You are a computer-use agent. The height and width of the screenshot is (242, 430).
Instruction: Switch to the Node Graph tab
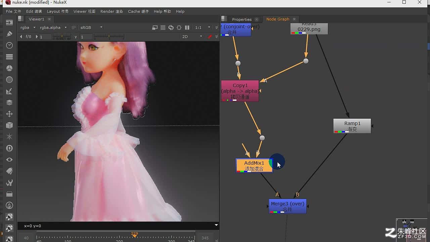(278, 19)
